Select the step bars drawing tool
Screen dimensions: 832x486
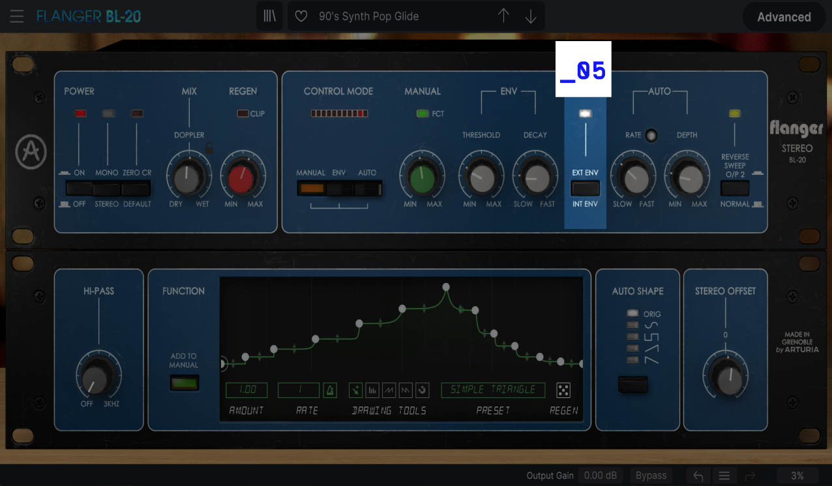[x=372, y=390]
